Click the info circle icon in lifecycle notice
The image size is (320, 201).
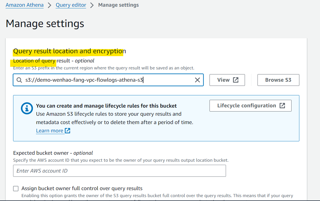tap(27, 108)
